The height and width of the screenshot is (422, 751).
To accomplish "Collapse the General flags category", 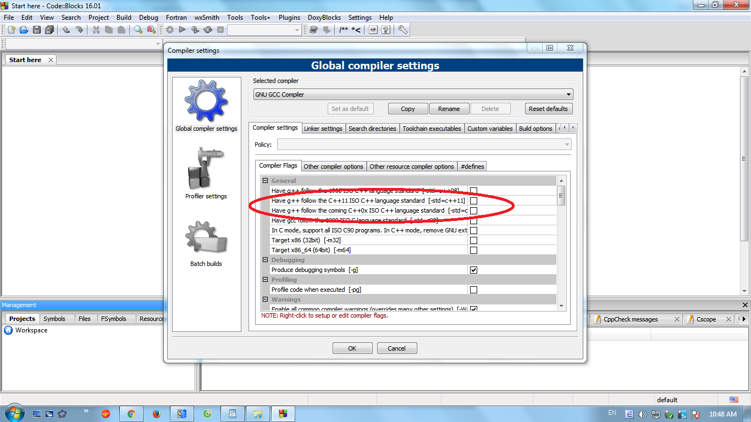I will pos(266,181).
